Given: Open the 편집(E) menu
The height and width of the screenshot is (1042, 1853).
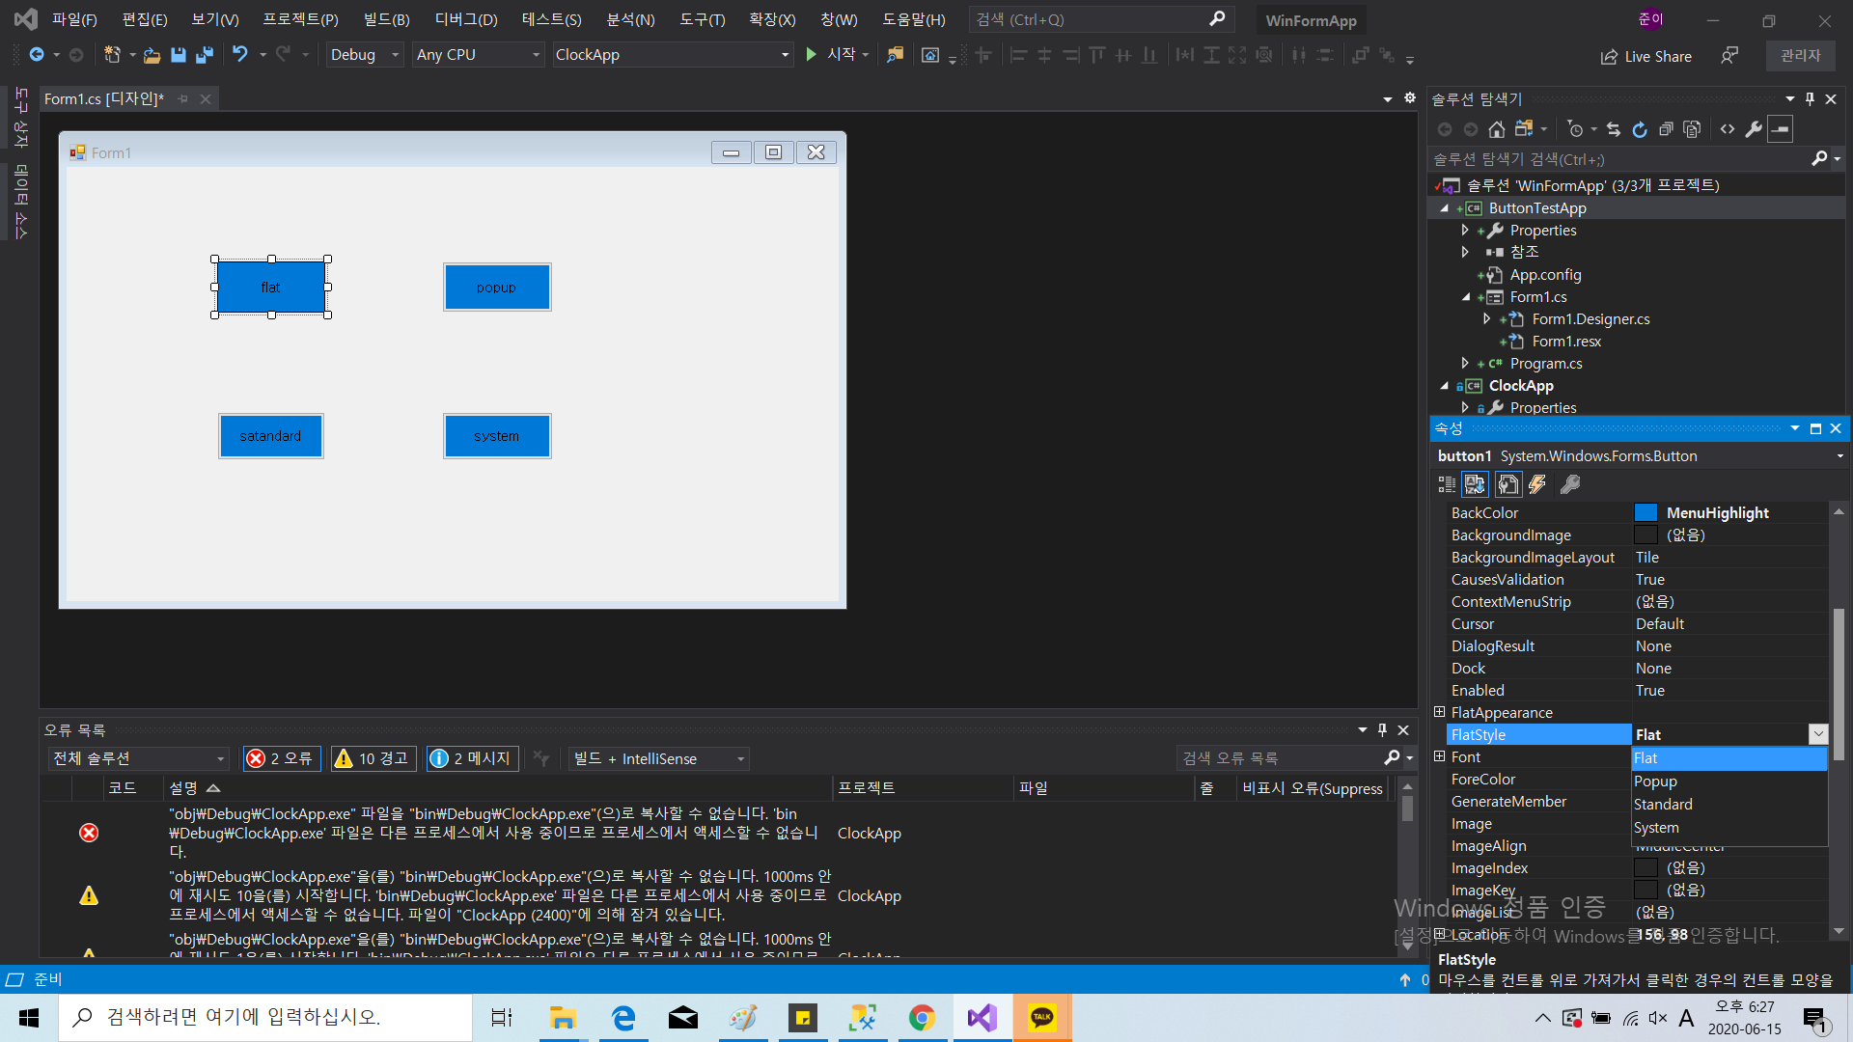Looking at the screenshot, I should point(145,19).
